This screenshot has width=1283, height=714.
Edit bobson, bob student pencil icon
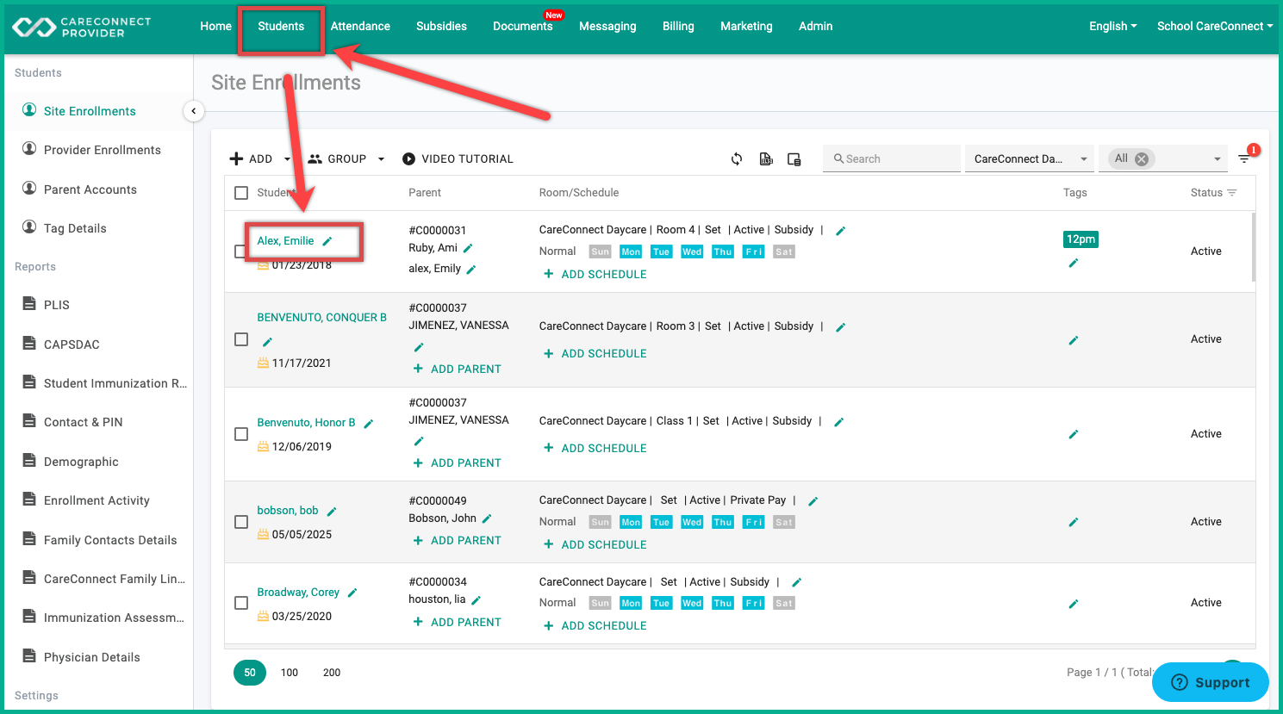(x=332, y=512)
